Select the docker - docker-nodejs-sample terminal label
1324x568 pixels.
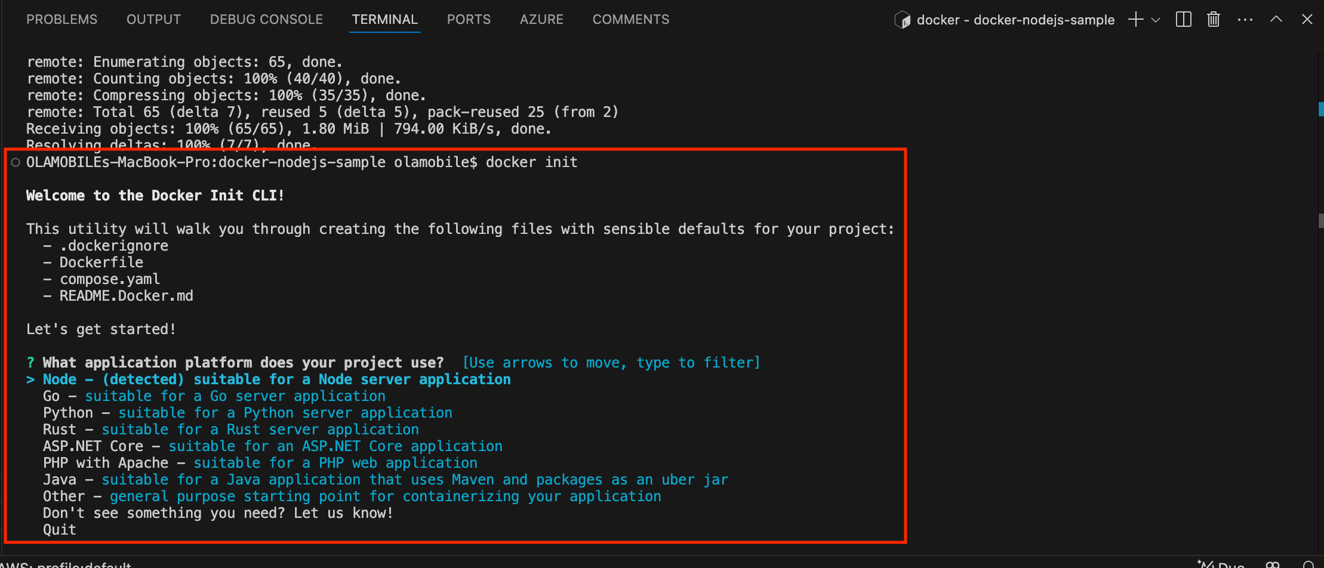tap(1015, 20)
